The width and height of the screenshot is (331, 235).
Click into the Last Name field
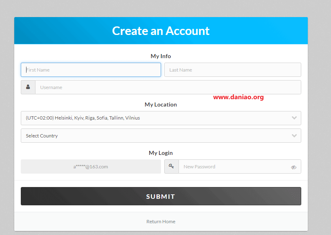pyautogui.click(x=232, y=70)
